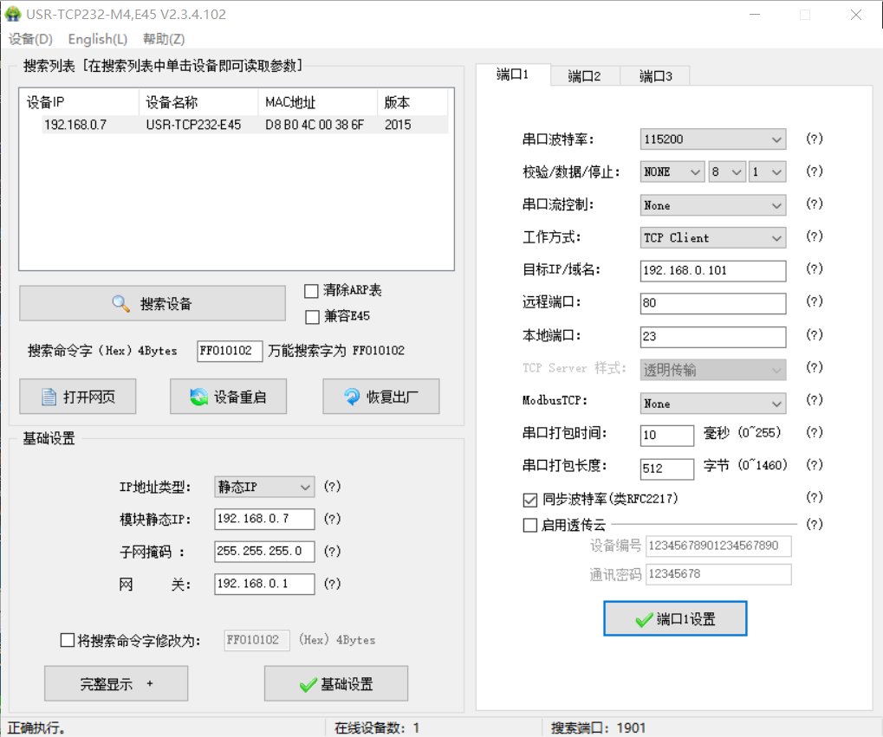The image size is (883, 737).
Task: Click the app icon in title bar
Action: [x=12, y=14]
